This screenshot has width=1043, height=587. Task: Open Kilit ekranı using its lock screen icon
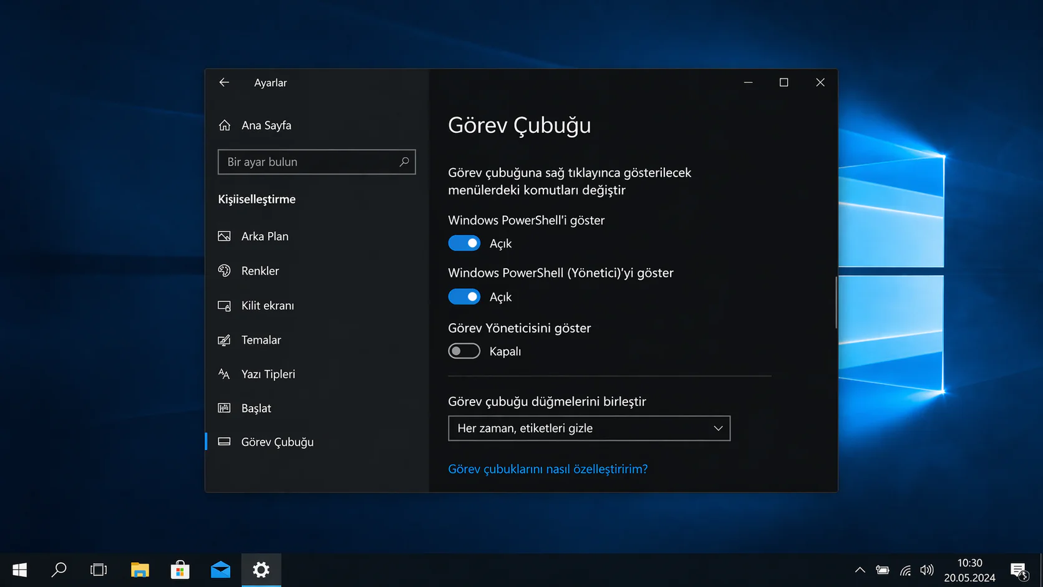(225, 306)
